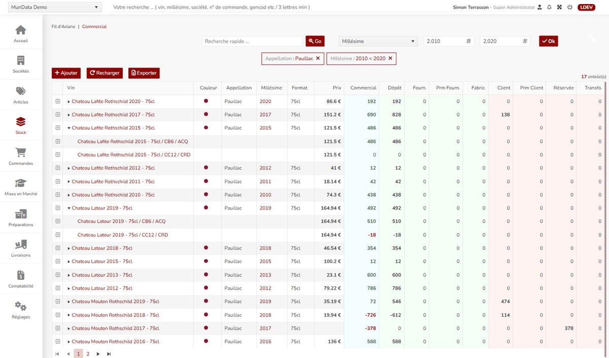
Task: Open the user profile icon
Action: 539,8
